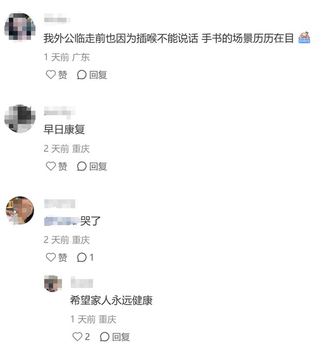Click username above the 早日康复 comment
Viewport: 326px width, 347px height.
coord(60,111)
